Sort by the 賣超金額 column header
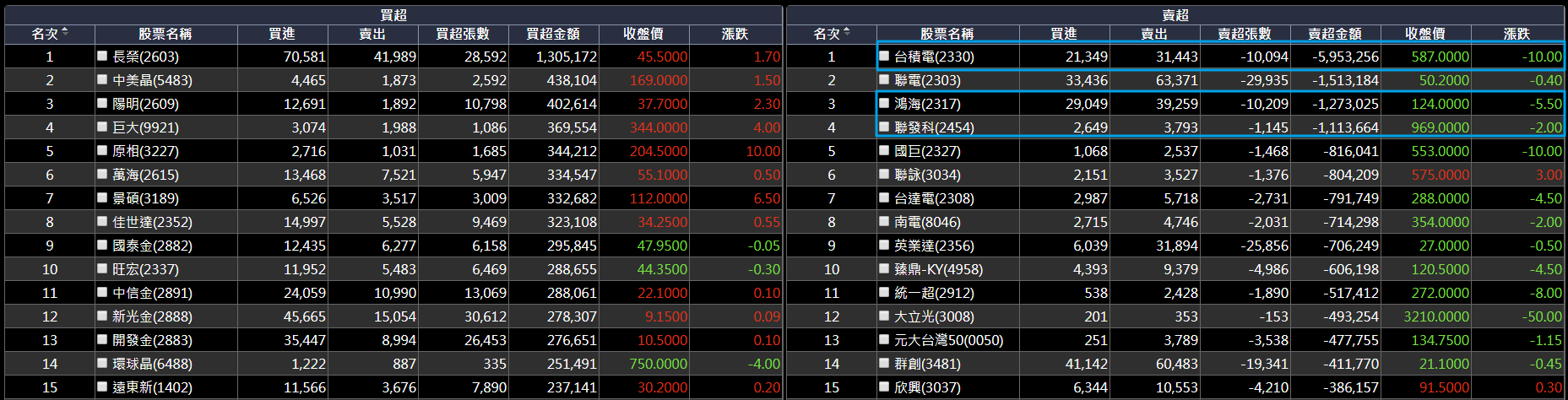 click(1335, 34)
